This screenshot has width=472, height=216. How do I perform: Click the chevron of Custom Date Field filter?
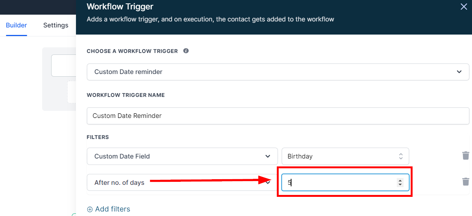268,156
